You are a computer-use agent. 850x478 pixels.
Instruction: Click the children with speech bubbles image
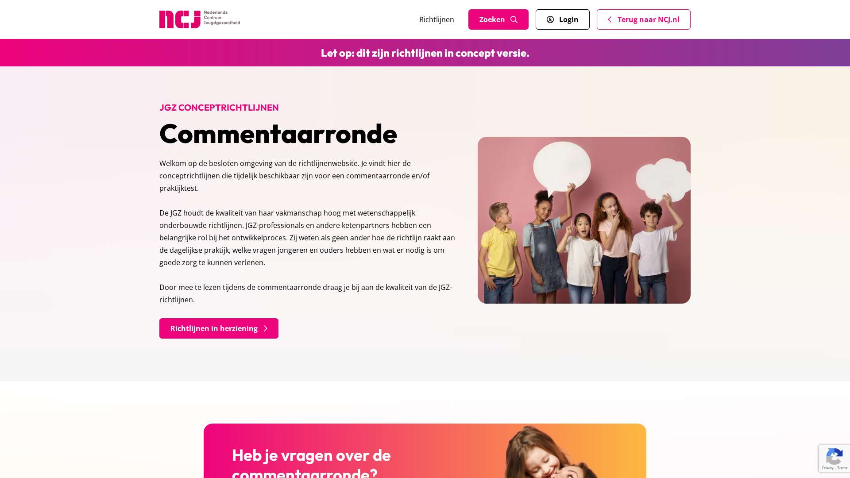(x=584, y=220)
